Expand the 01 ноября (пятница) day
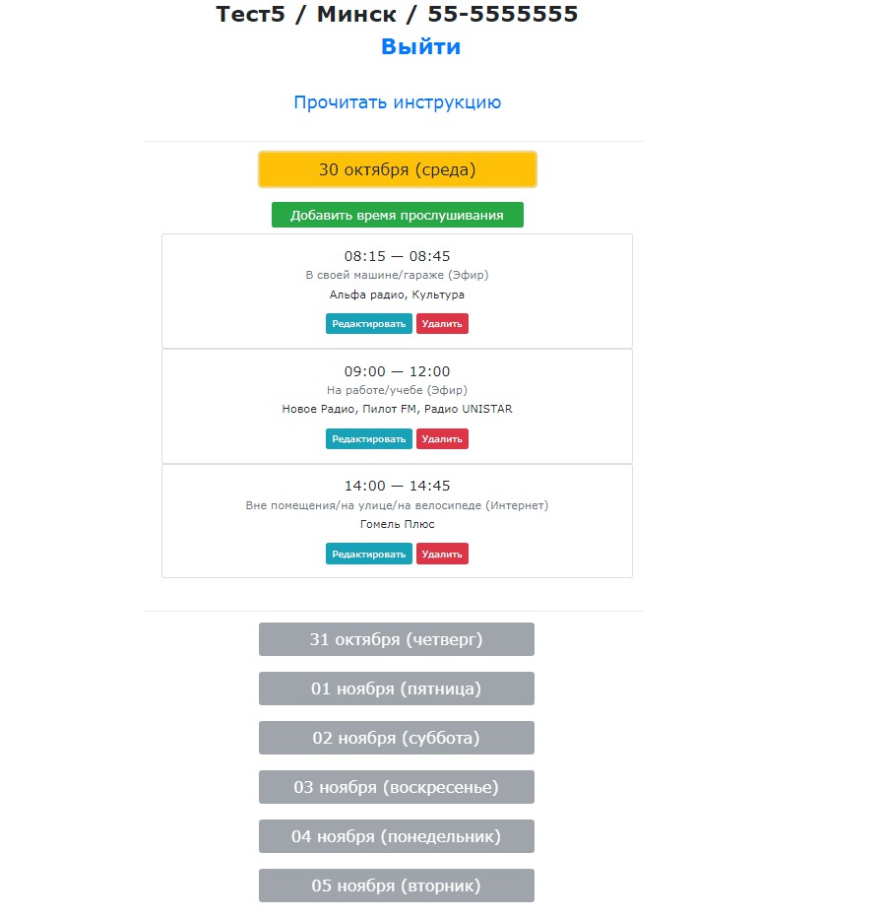 (x=396, y=689)
